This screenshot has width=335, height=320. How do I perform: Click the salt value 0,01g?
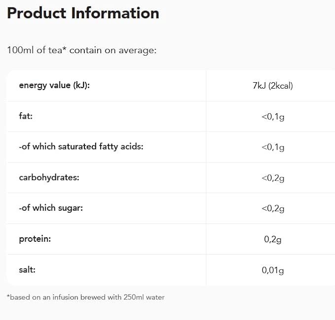(x=273, y=270)
